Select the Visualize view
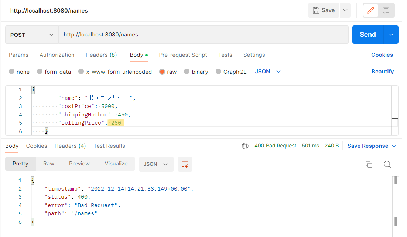This screenshot has height=237, width=407. click(116, 164)
